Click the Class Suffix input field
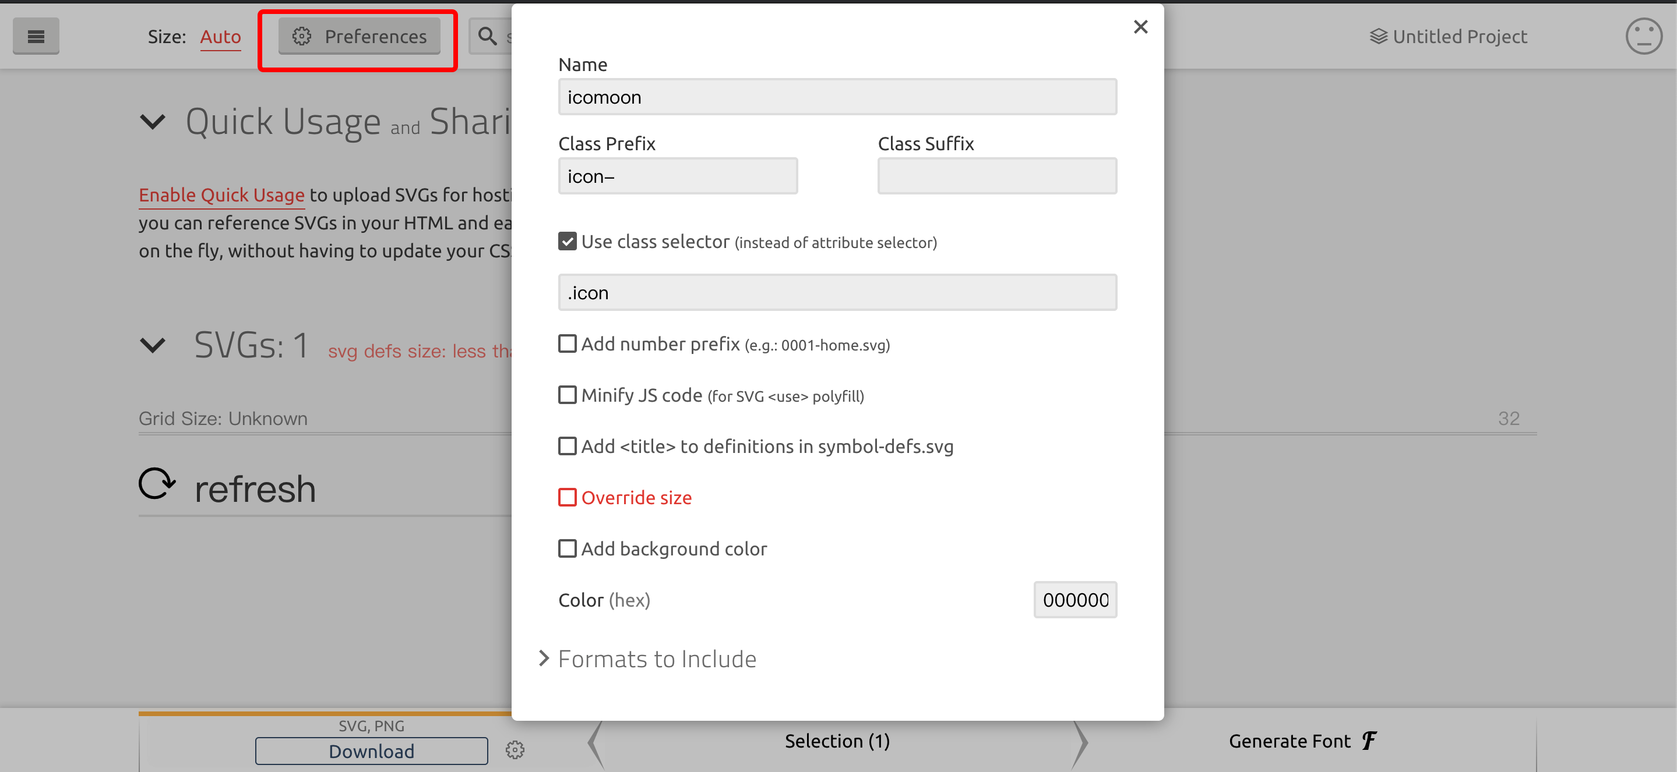This screenshot has height=772, width=1677. coord(996,176)
